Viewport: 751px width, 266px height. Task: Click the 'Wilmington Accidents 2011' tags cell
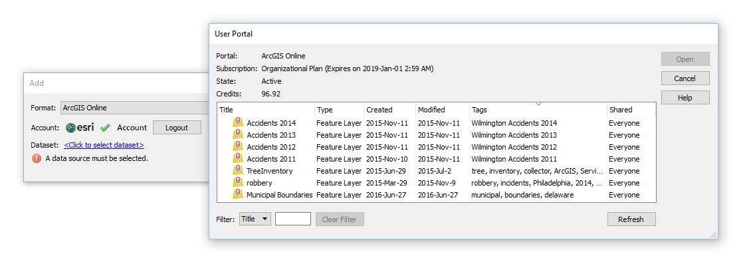514,159
